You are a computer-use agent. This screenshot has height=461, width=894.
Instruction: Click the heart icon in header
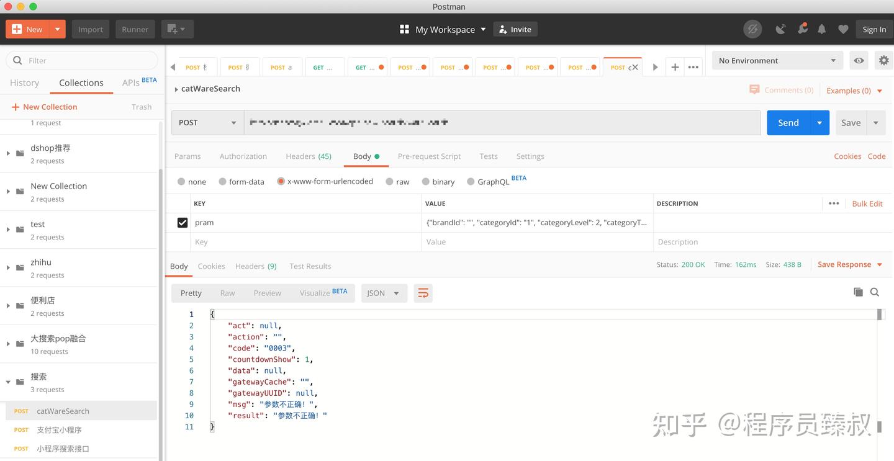pos(843,29)
